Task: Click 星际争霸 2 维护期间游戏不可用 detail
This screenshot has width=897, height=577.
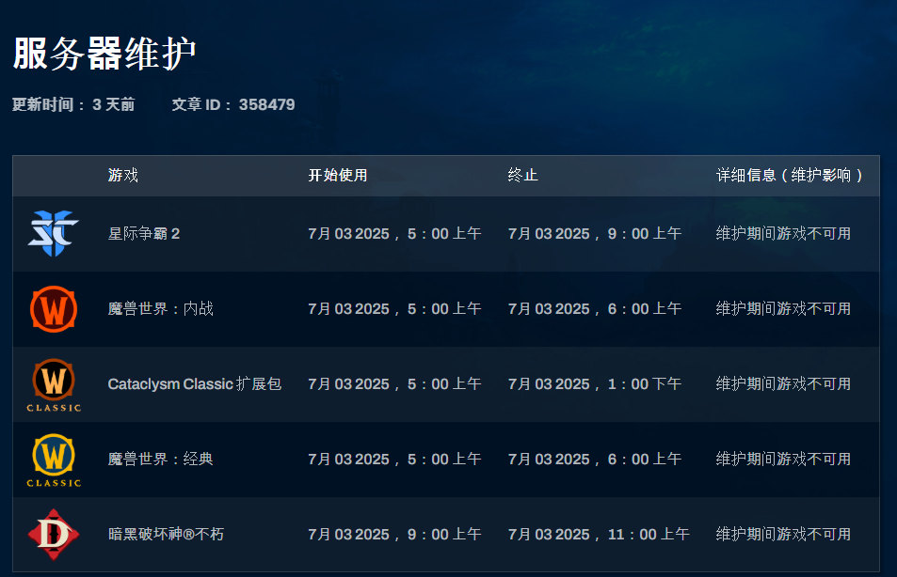Action: (x=783, y=234)
